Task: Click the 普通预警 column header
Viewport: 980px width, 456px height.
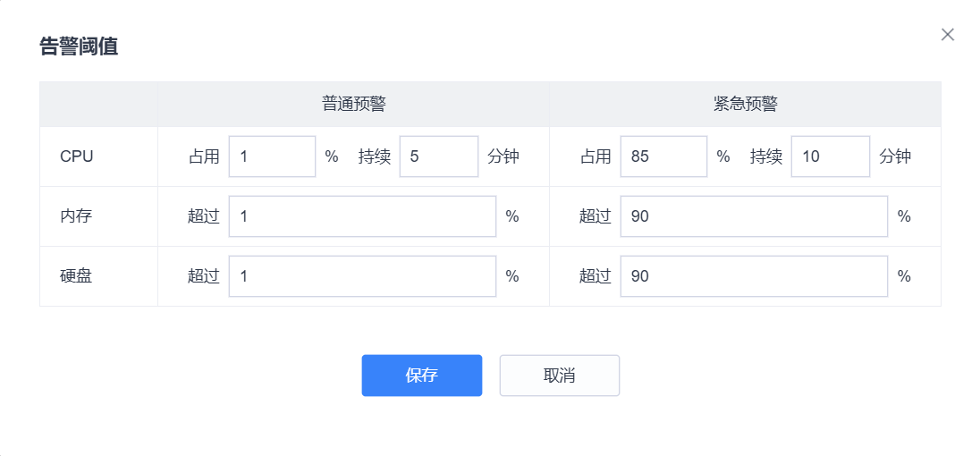Action: click(354, 105)
